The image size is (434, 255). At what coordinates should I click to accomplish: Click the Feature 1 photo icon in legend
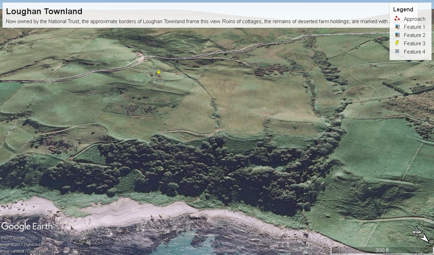pos(397,27)
